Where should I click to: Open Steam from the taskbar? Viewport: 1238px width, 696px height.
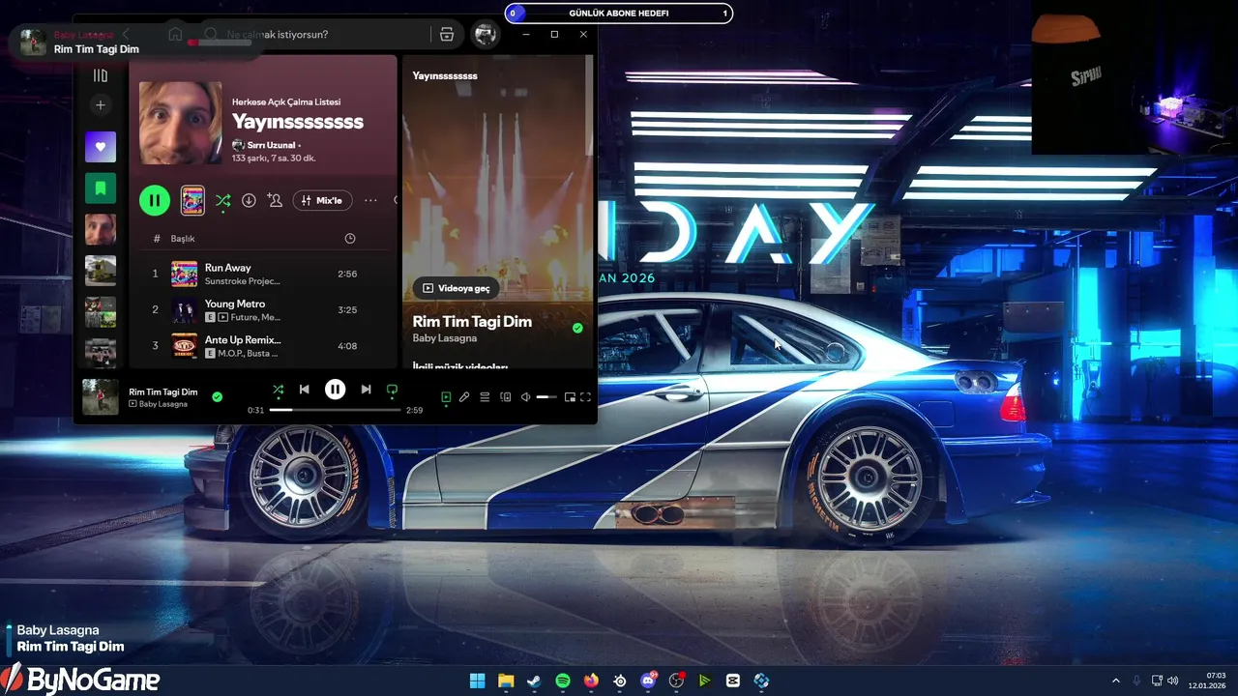(x=534, y=681)
